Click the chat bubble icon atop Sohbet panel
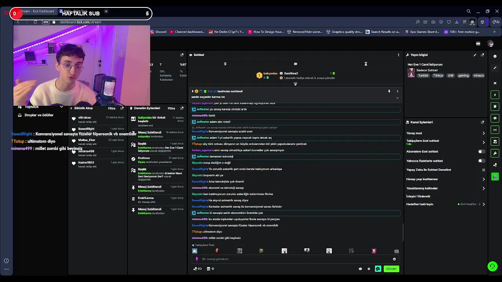 (295, 64)
